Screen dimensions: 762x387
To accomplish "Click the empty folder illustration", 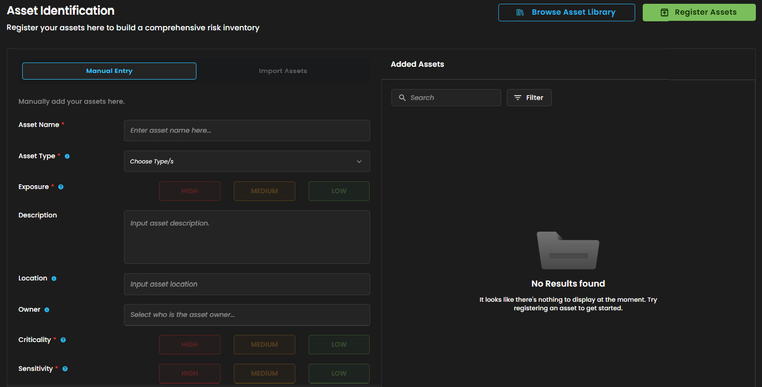I will tap(568, 251).
